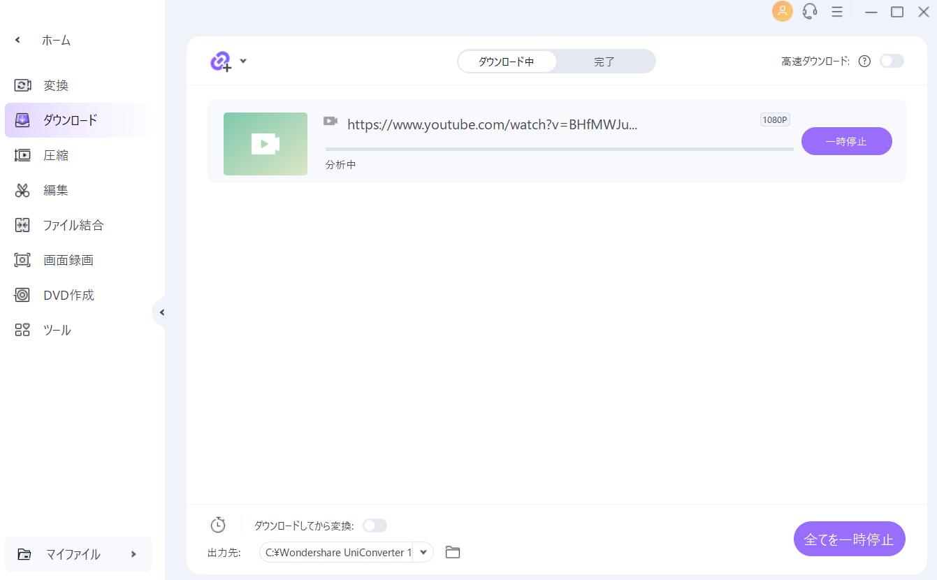The image size is (937, 580).
Task: Open the 圧縮 section
Action: (78, 155)
